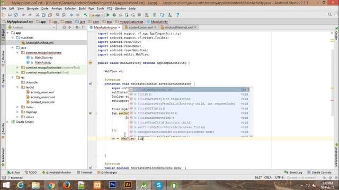Open the VCS menu
The height and width of the screenshot is (190, 339).
tap(110, 8)
